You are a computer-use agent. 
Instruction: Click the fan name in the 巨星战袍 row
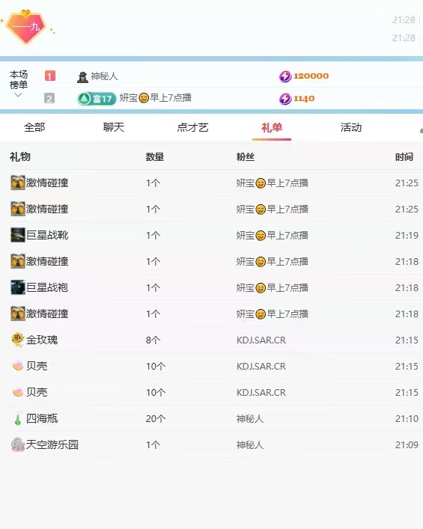tap(272, 288)
